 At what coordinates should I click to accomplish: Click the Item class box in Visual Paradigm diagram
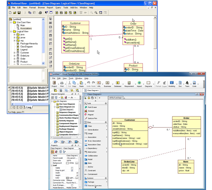pos(186,167)
